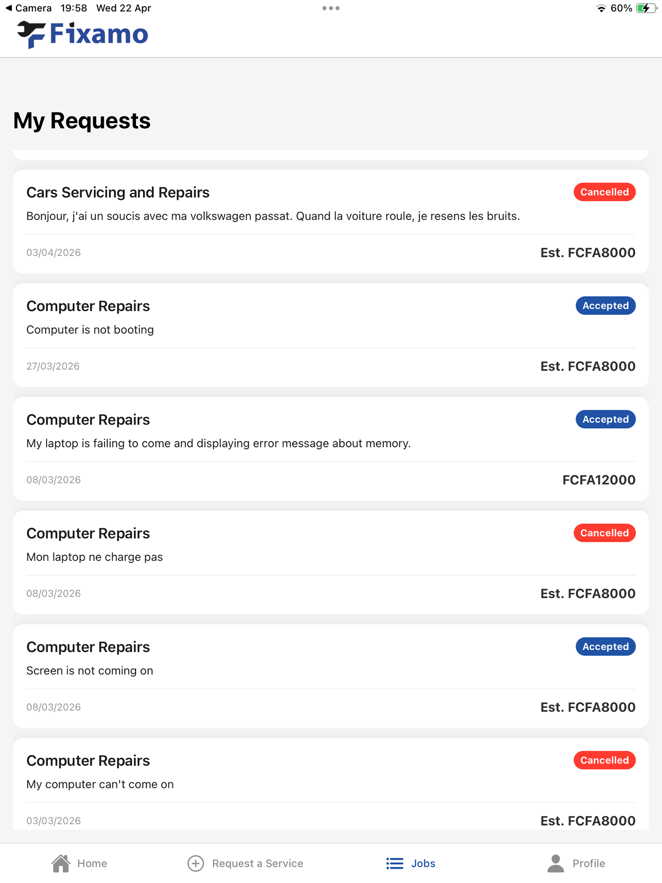This screenshot has height=883, width=662.
Task: Open request 'Screen is not coming on'
Action: tap(331, 676)
